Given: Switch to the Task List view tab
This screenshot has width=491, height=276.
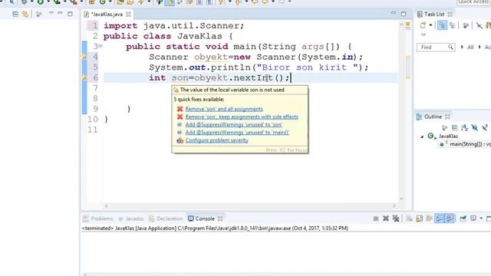Looking at the screenshot, I should [x=434, y=14].
